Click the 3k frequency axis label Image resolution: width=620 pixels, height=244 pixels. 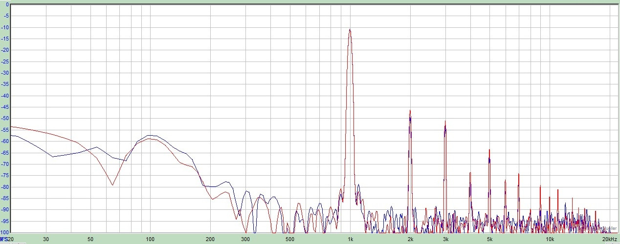pos(445,239)
